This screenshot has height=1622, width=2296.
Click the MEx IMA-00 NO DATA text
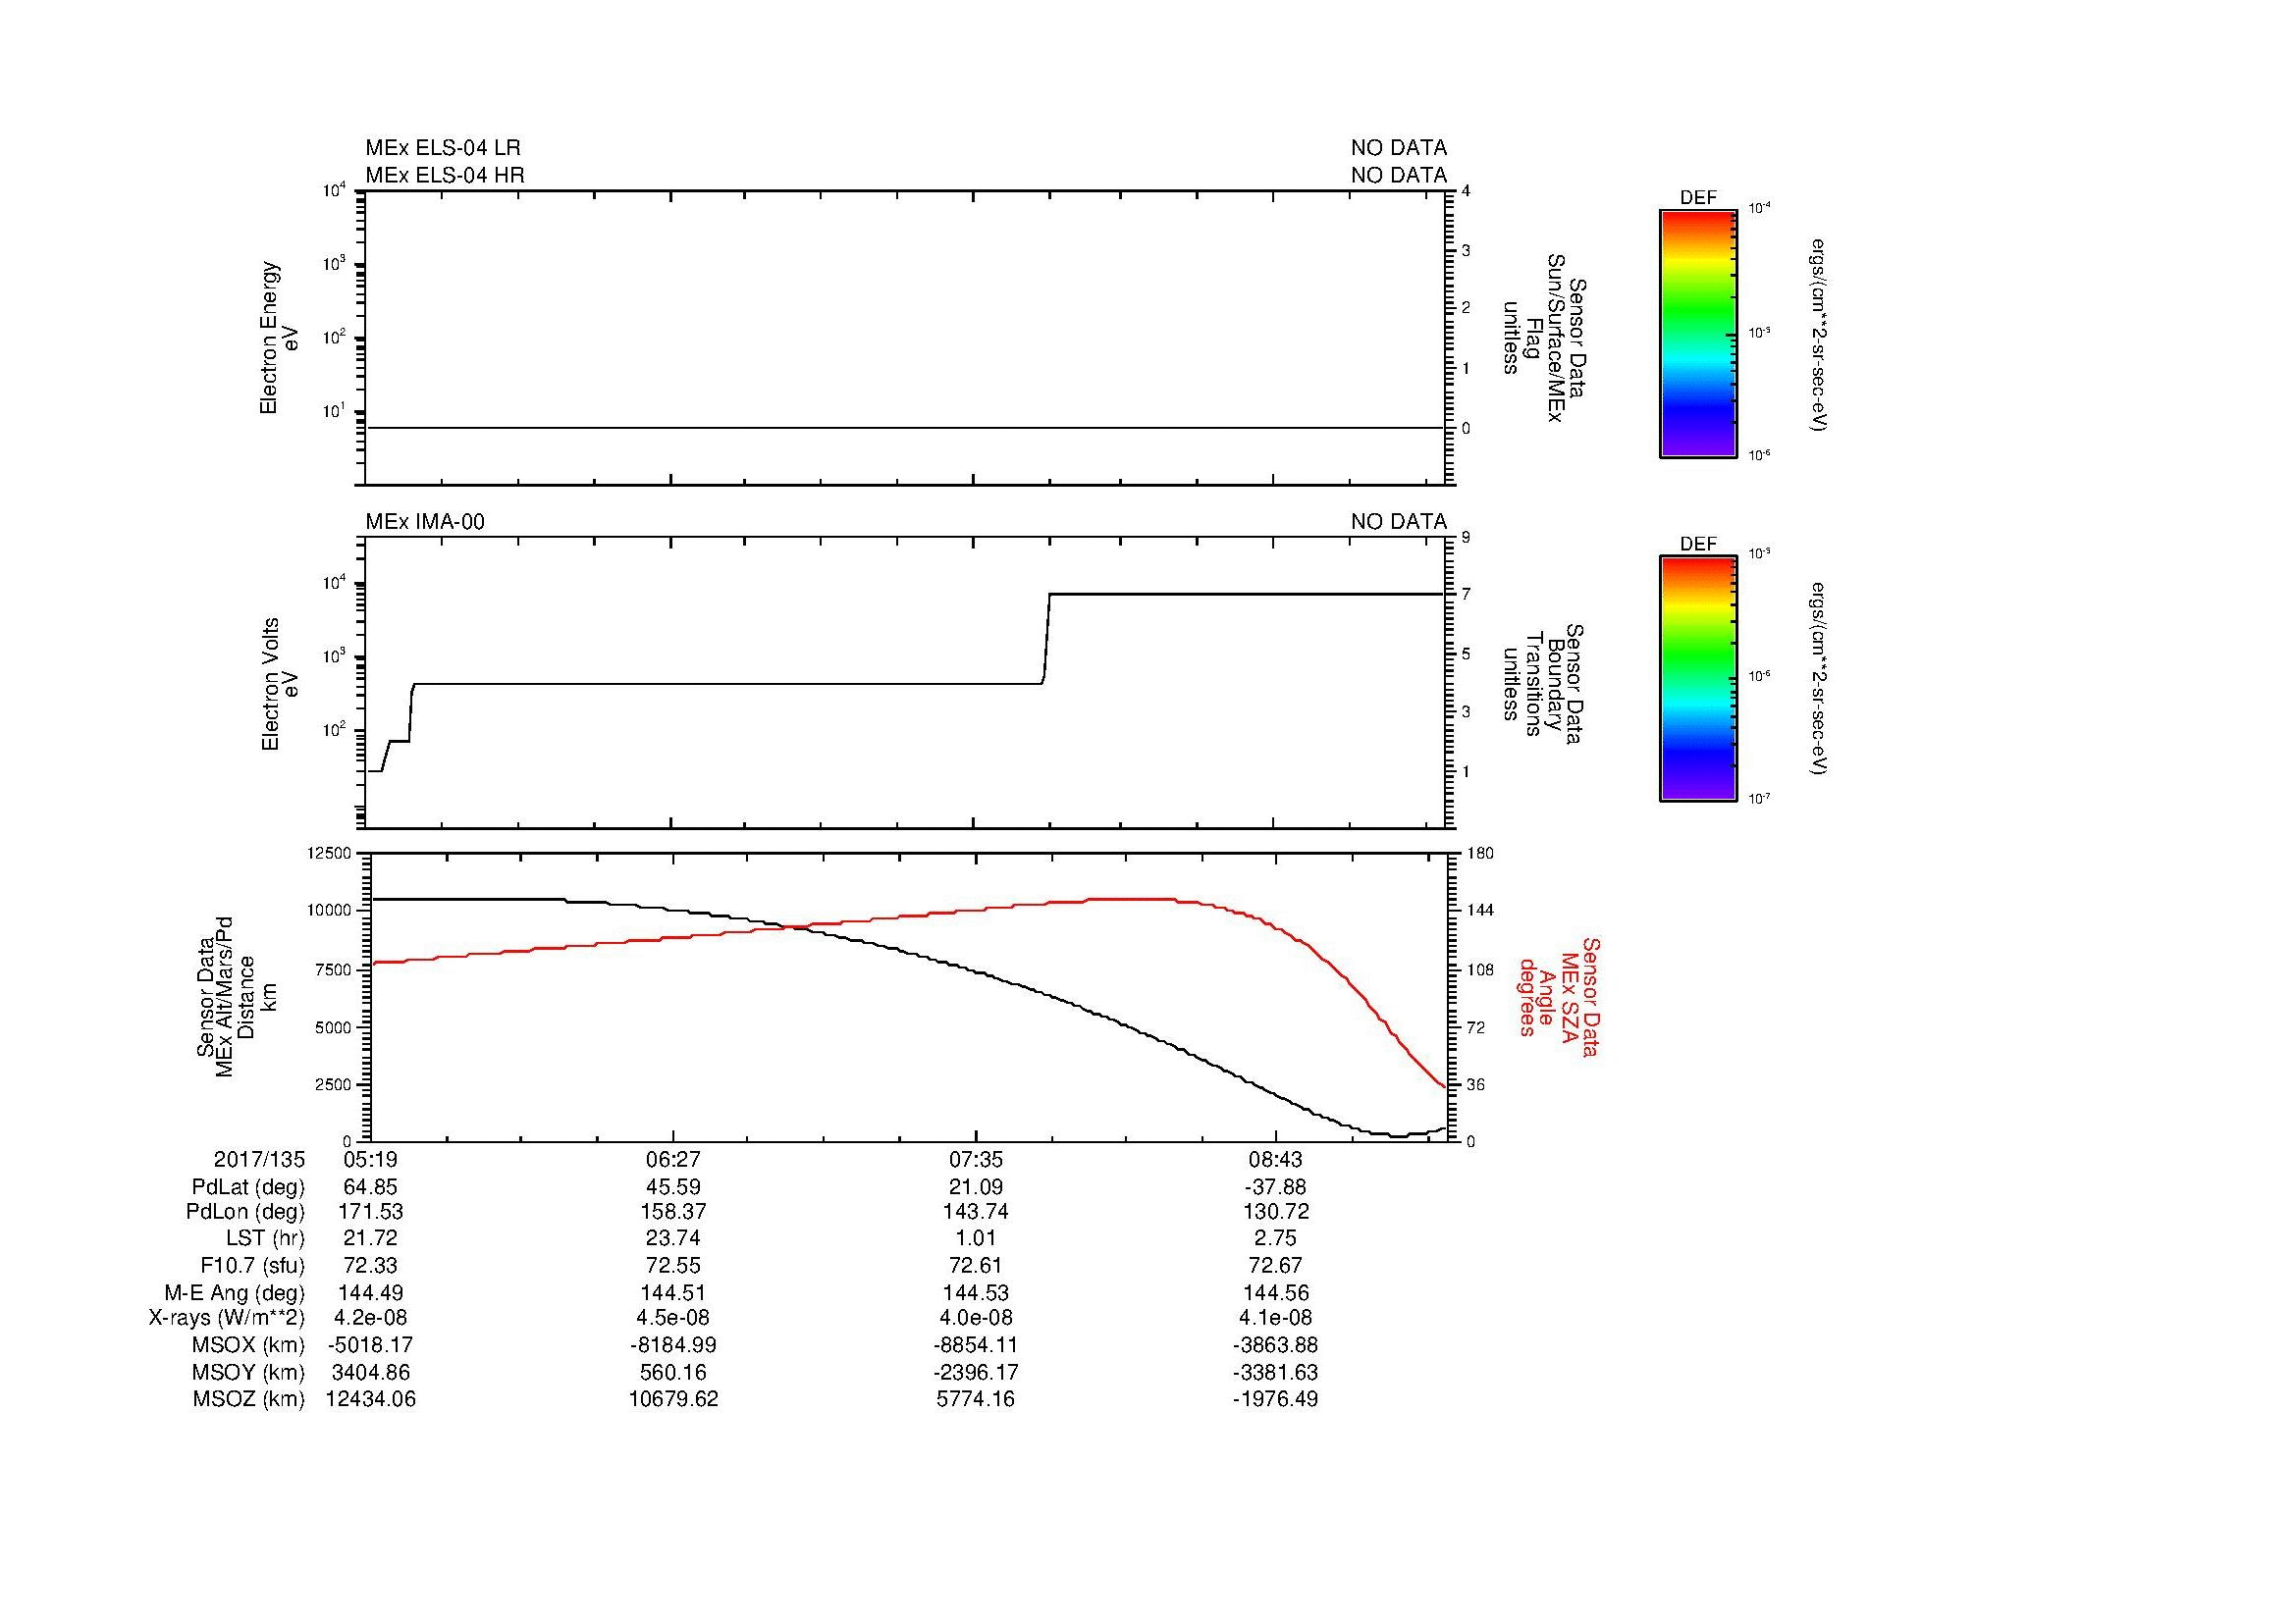1398,522
